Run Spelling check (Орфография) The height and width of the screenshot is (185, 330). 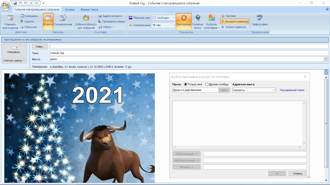coord(259,21)
